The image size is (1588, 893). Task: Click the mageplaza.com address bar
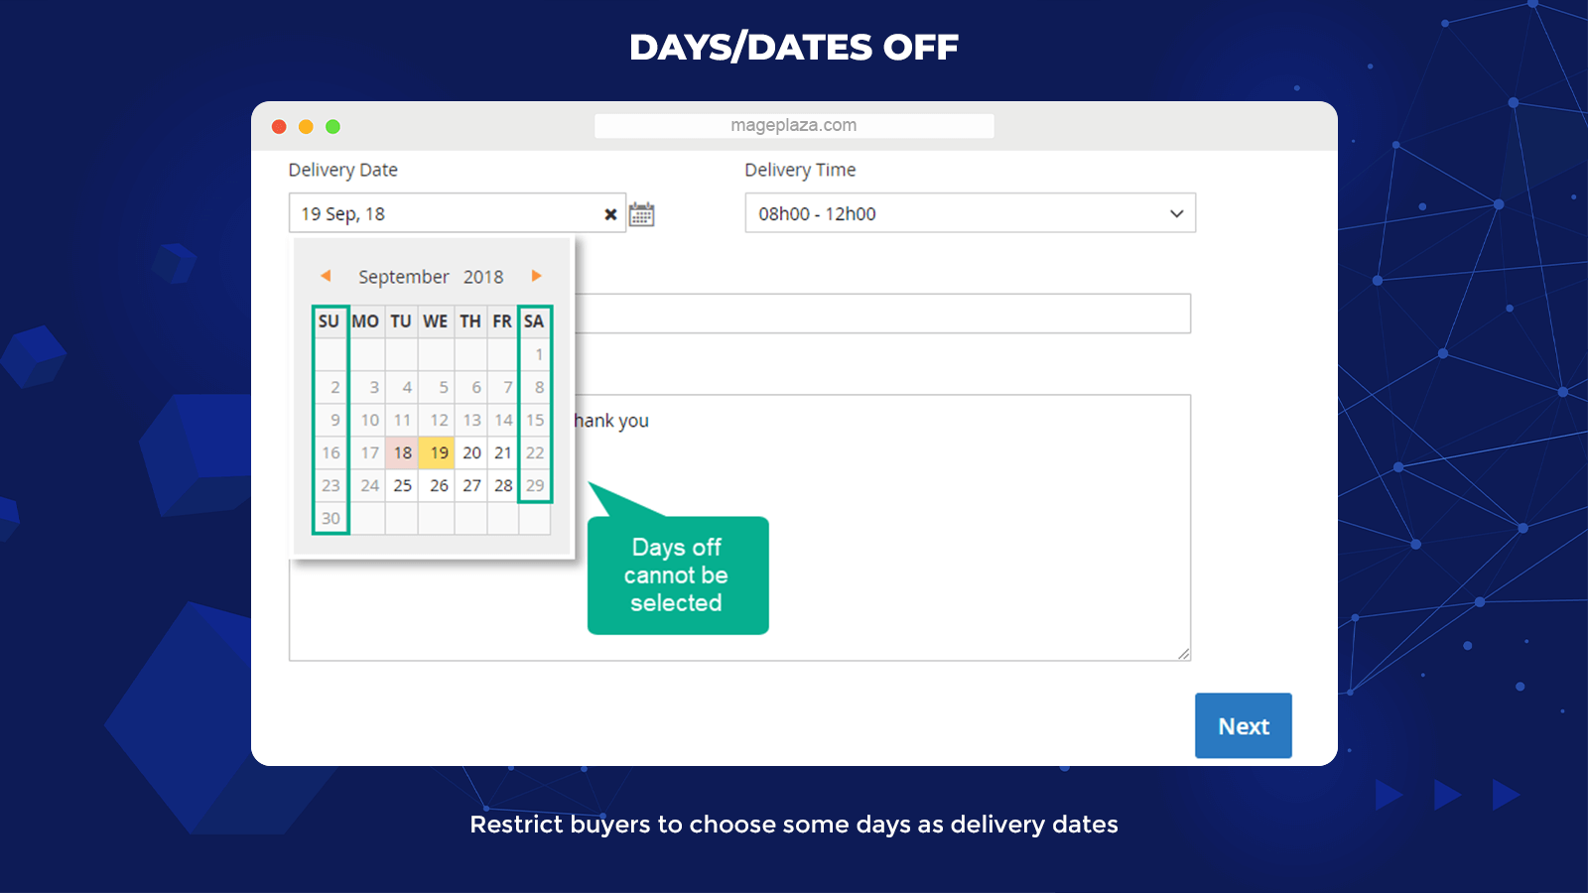[794, 125]
